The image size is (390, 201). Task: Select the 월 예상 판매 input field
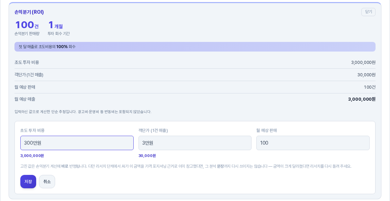pyautogui.click(x=313, y=143)
